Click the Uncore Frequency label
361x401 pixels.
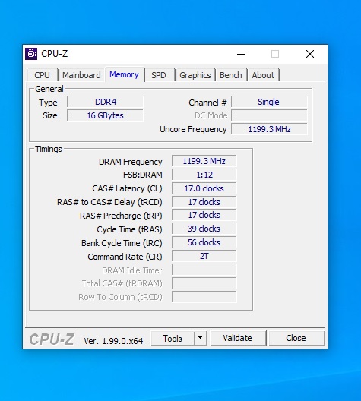coord(193,129)
